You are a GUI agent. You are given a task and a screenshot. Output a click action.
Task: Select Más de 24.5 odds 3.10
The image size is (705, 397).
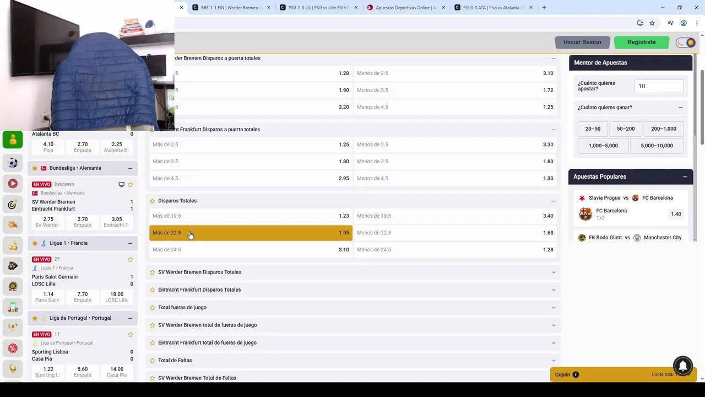point(251,250)
